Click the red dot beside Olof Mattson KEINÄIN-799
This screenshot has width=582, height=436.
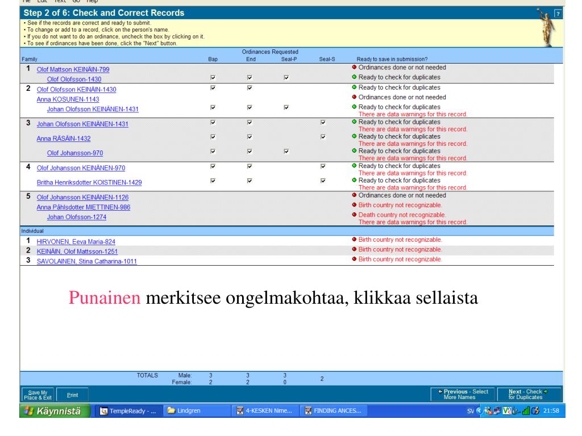354,67
